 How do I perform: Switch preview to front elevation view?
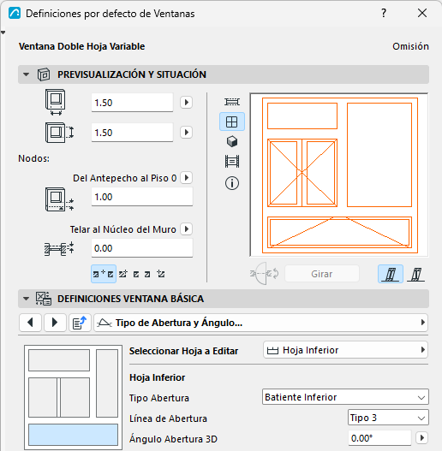pos(232,122)
